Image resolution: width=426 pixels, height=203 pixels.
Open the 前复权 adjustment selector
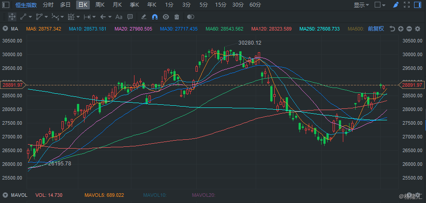tap(376, 29)
